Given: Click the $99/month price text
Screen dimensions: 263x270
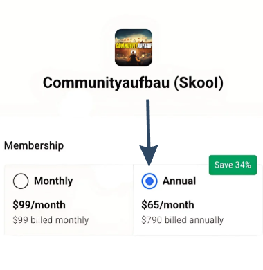Looking at the screenshot, I should (39, 205).
